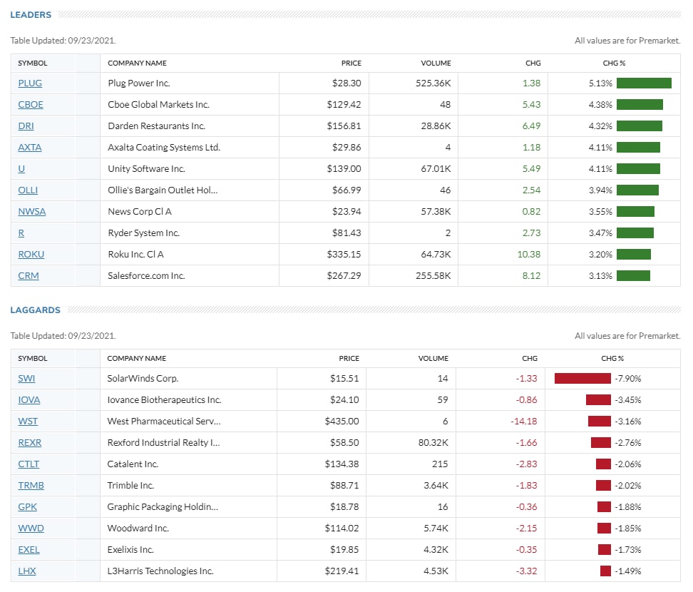Click the $435.00 price cell
The width and height of the screenshot is (693, 592).
(342, 422)
